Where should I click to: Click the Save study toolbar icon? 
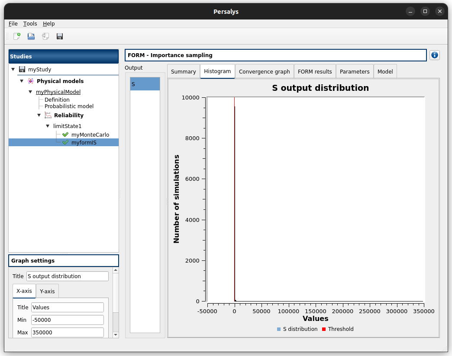60,37
